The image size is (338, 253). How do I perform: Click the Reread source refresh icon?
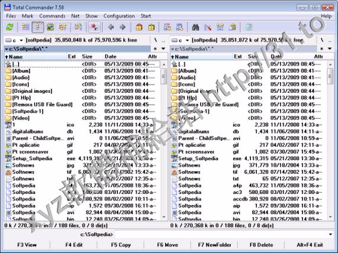(9, 27)
